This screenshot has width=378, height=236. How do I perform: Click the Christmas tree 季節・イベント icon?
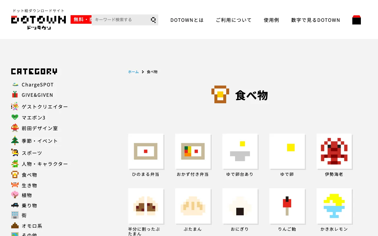pos(15,140)
